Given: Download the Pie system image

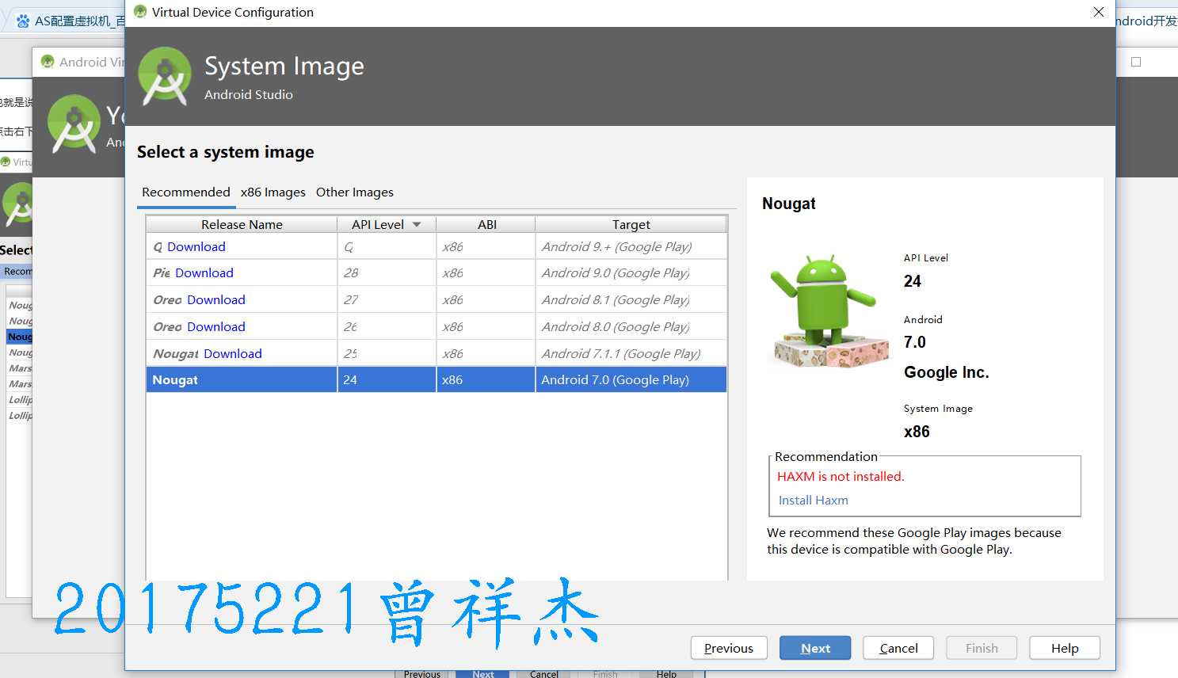Looking at the screenshot, I should (x=204, y=273).
